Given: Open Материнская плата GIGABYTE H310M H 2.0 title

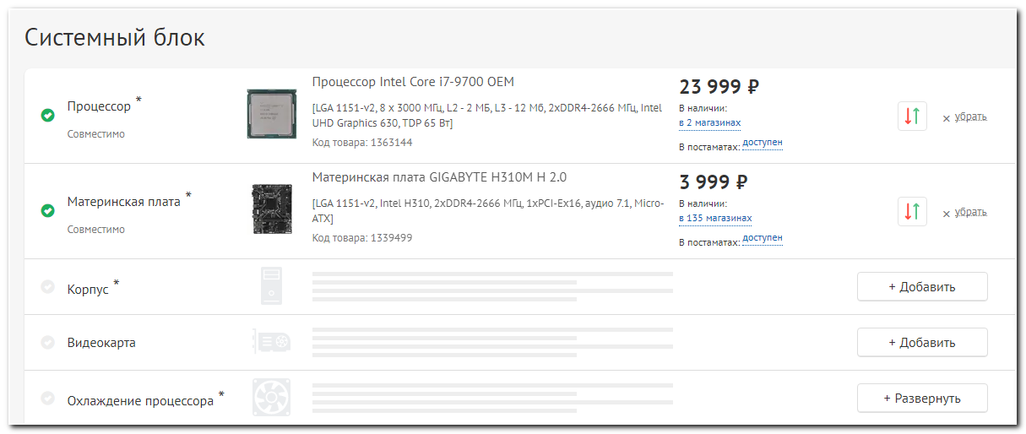Looking at the screenshot, I should coord(439,177).
